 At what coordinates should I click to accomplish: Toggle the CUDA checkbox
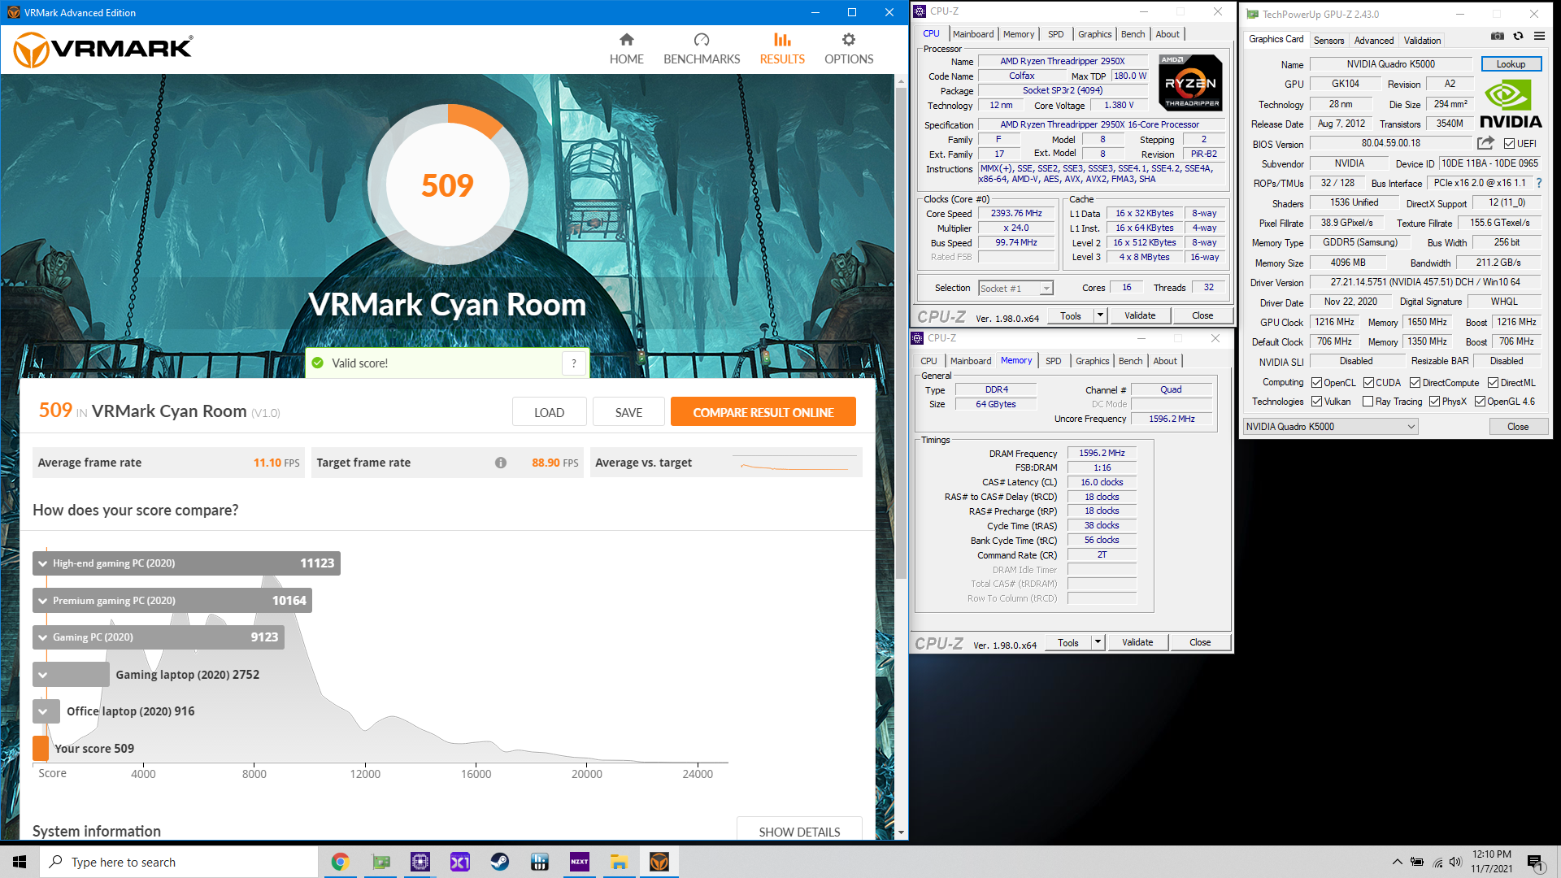[1368, 383]
